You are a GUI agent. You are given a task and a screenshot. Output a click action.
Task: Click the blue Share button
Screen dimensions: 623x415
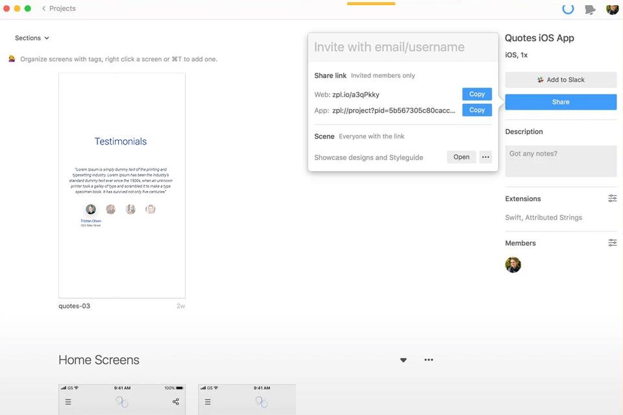pos(560,102)
